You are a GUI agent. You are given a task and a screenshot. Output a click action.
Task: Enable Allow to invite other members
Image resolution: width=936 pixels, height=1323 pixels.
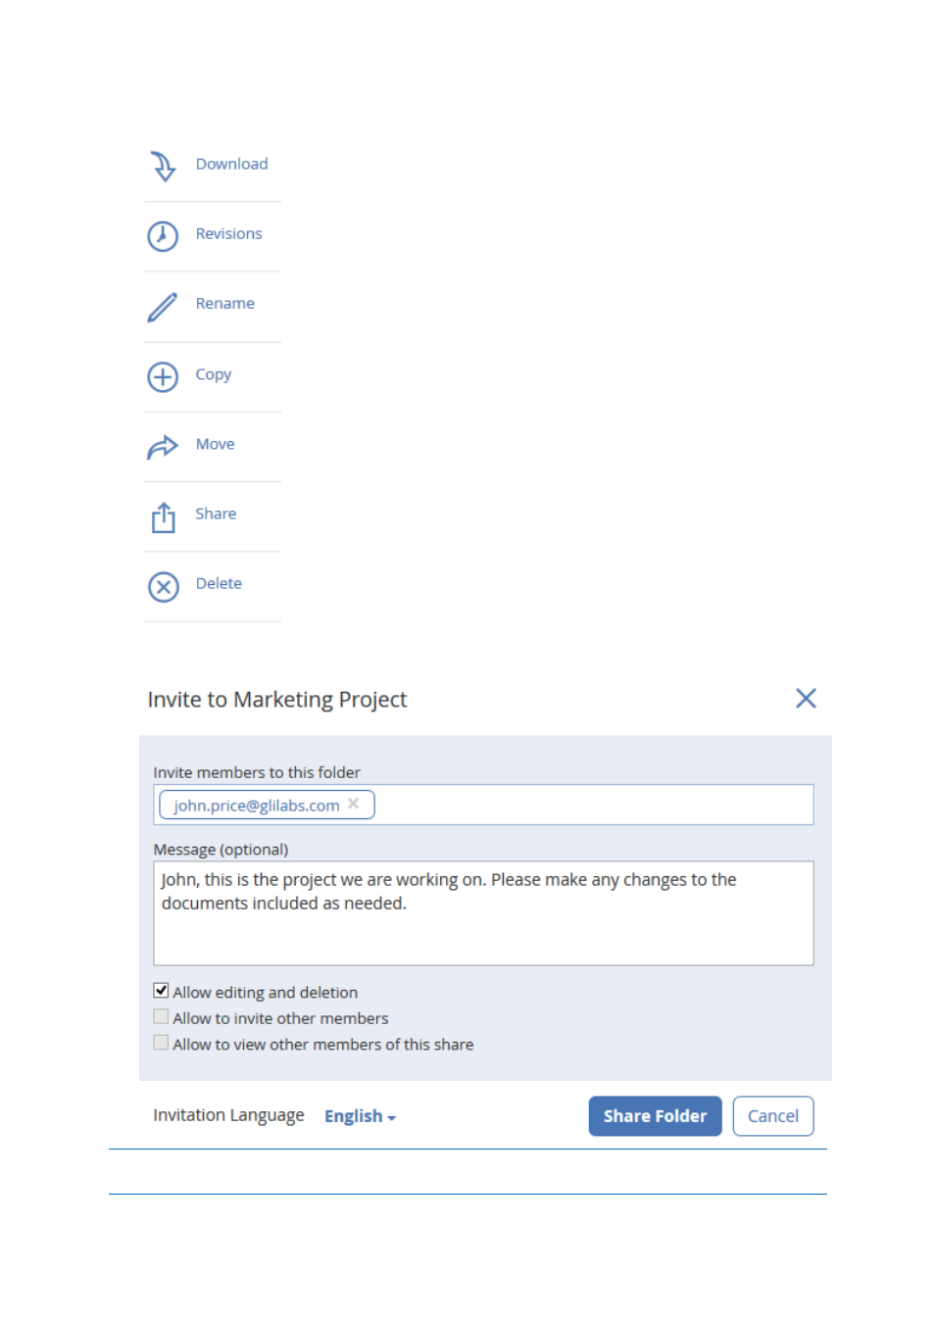(161, 1016)
